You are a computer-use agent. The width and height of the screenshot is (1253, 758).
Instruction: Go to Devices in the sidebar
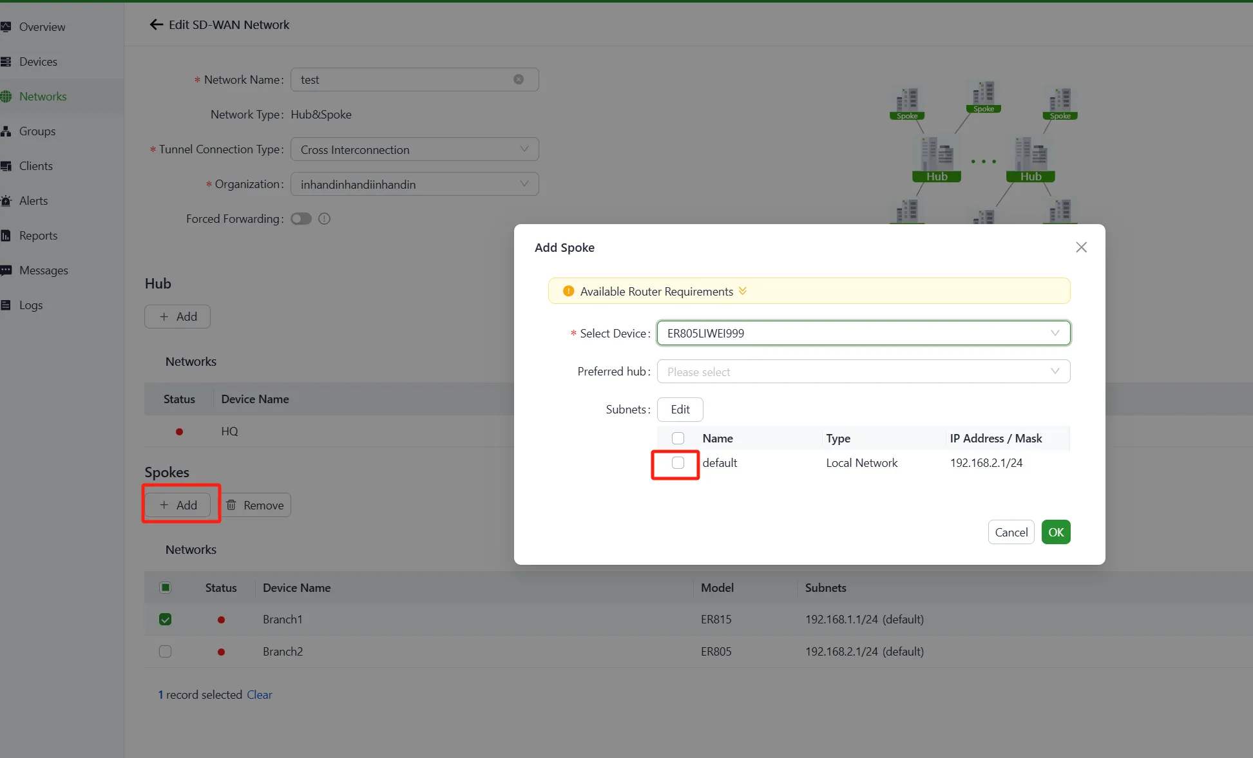pos(38,61)
